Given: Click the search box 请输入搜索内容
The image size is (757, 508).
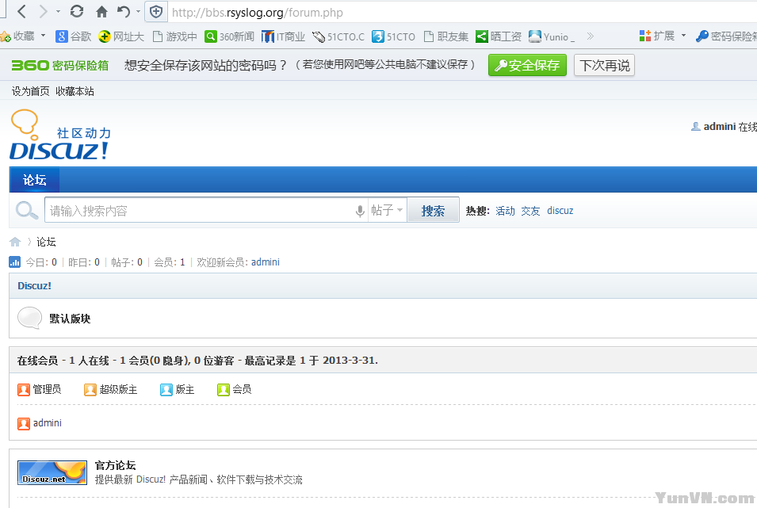Looking at the screenshot, I should click(x=199, y=211).
